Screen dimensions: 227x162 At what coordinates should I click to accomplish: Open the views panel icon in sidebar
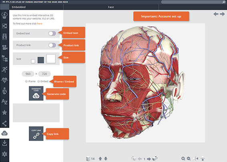click(x=4, y=26)
